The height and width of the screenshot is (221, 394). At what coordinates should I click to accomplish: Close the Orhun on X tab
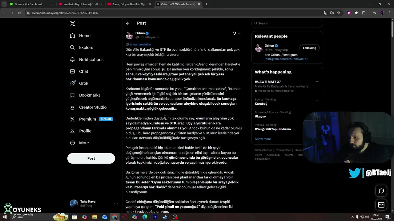[199, 4]
